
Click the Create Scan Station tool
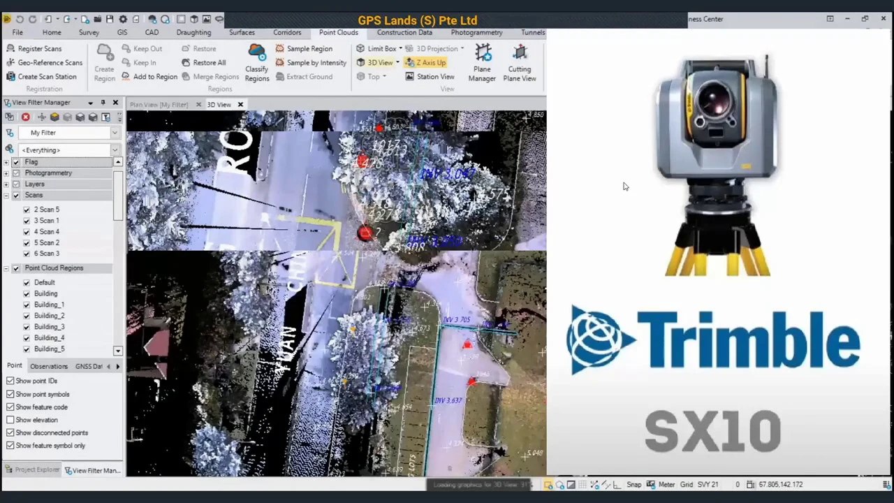click(41, 77)
